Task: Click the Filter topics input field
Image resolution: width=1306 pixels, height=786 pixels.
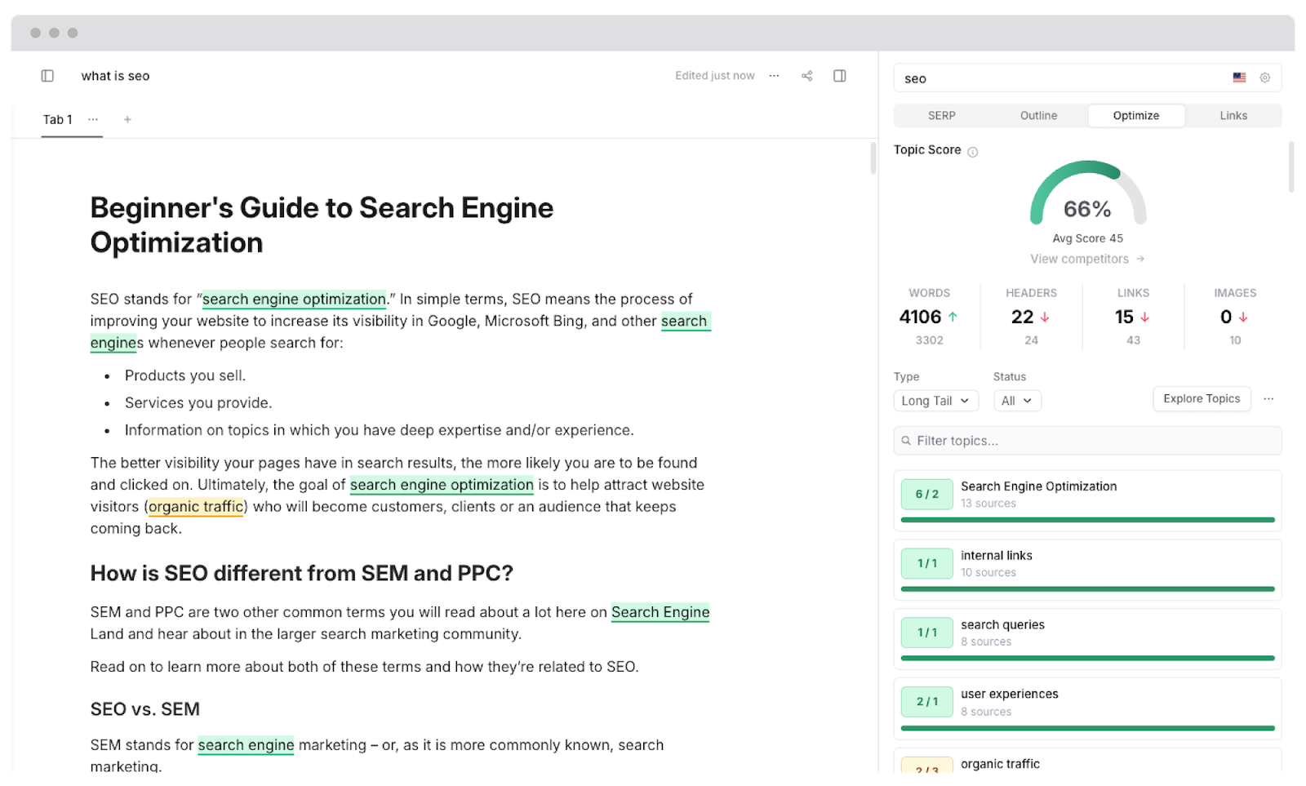Action: [1086, 441]
